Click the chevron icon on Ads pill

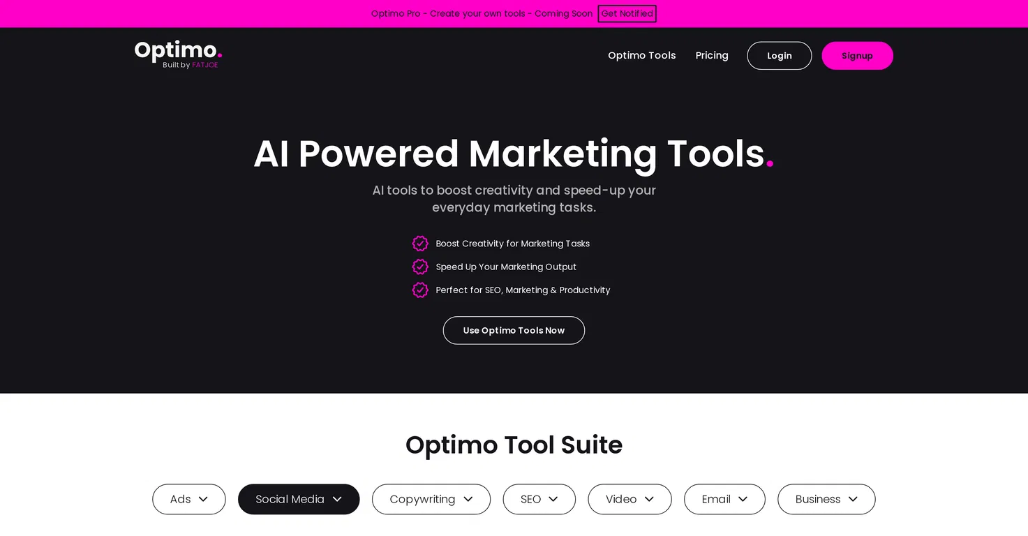[x=203, y=499]
